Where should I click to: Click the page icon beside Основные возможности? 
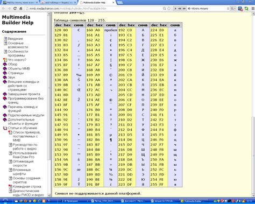(x=5, y=43)
